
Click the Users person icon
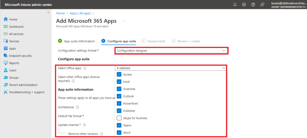pyautogui.click(x=6, y=70)
